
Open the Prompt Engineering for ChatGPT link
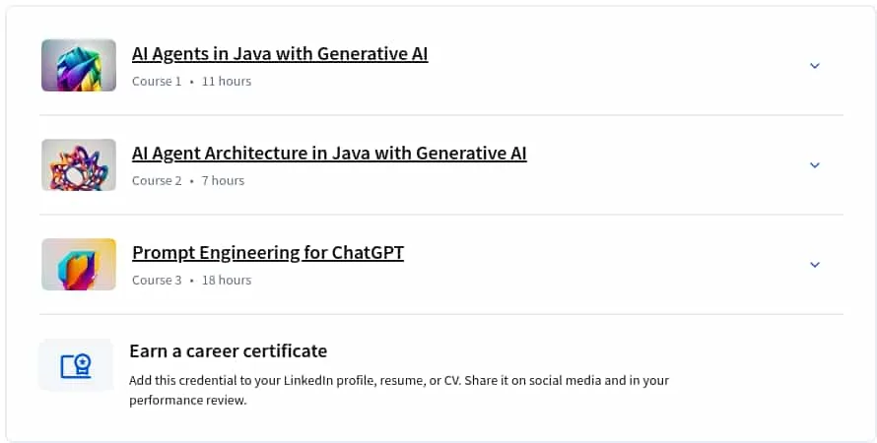[x=268, y=252]
